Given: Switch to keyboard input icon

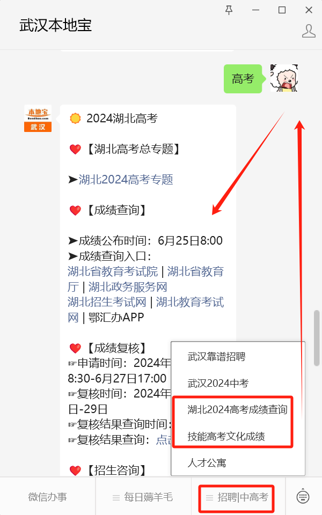Looking at the screenshot, I should coord(303,496).
